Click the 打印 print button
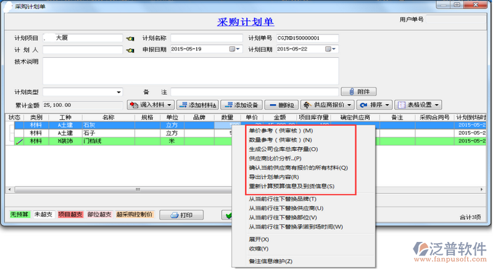Image resolution: width=493 pixels, height=269 pixels. 181,215
